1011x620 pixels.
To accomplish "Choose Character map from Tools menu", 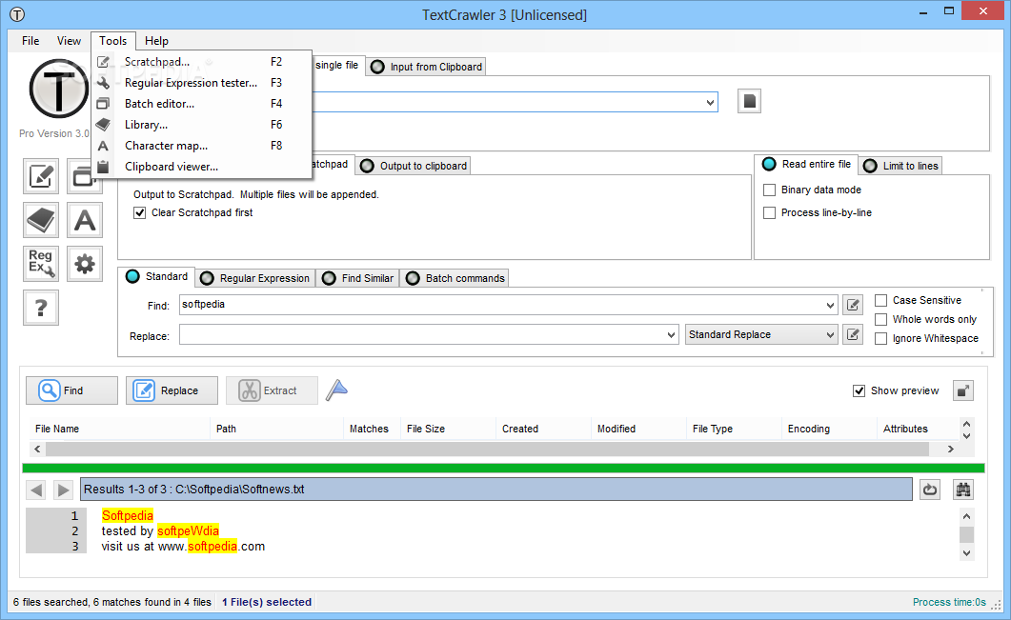I will coord(202,146).
